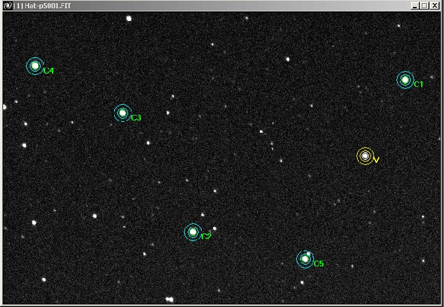Select the Hat-p5001.FIT window title bar
444x307 pixels.
221,6
